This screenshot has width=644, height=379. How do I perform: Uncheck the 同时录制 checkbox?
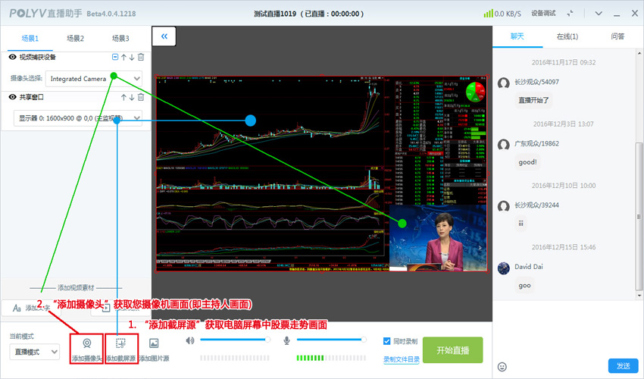(387, 341)
